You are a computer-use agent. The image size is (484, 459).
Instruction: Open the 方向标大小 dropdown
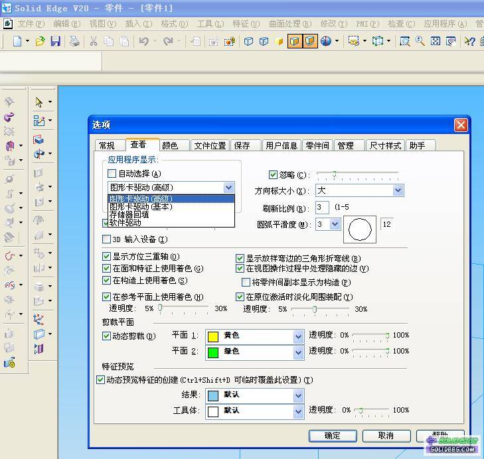coord(398,190)
